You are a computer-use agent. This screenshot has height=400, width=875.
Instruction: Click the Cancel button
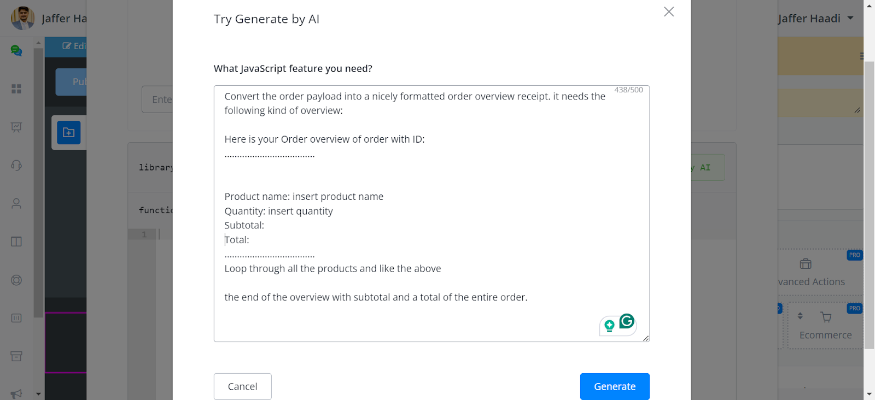click(x=242, y=386)
